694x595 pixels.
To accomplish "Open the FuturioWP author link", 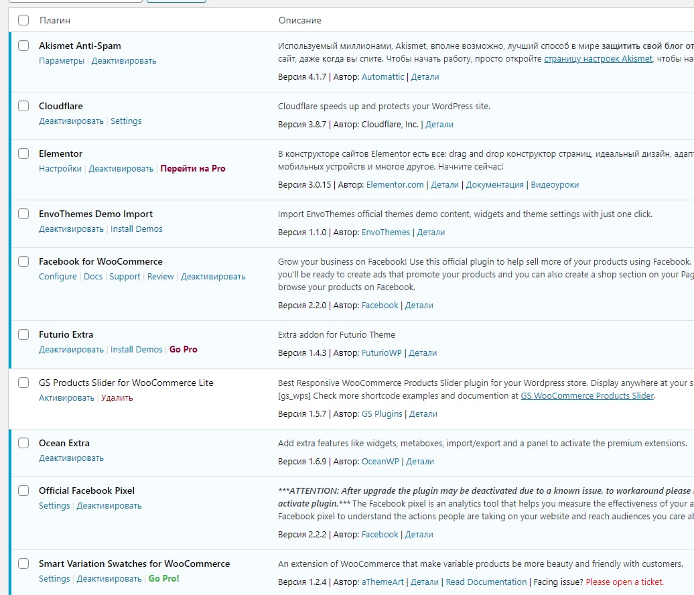I will 382,353.
